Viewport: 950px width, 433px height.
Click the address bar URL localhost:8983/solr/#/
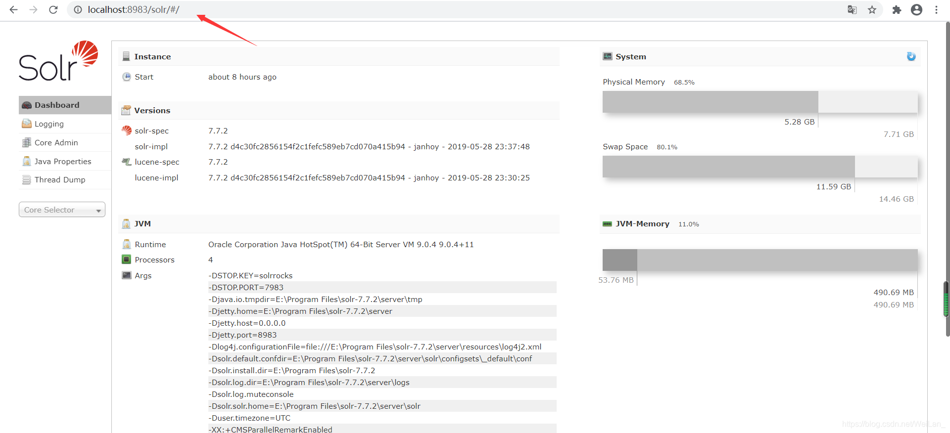pyautogui.click(x=134, y=9)
